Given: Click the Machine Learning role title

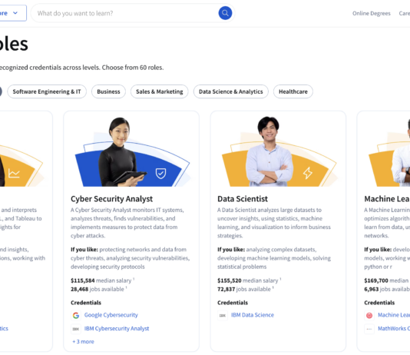Looking at the screenshot, I should (x=387, y=199).
